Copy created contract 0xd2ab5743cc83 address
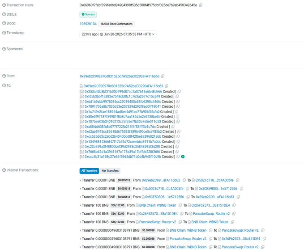The width and height of the screenshot is (304, 250). pos(179,131)
